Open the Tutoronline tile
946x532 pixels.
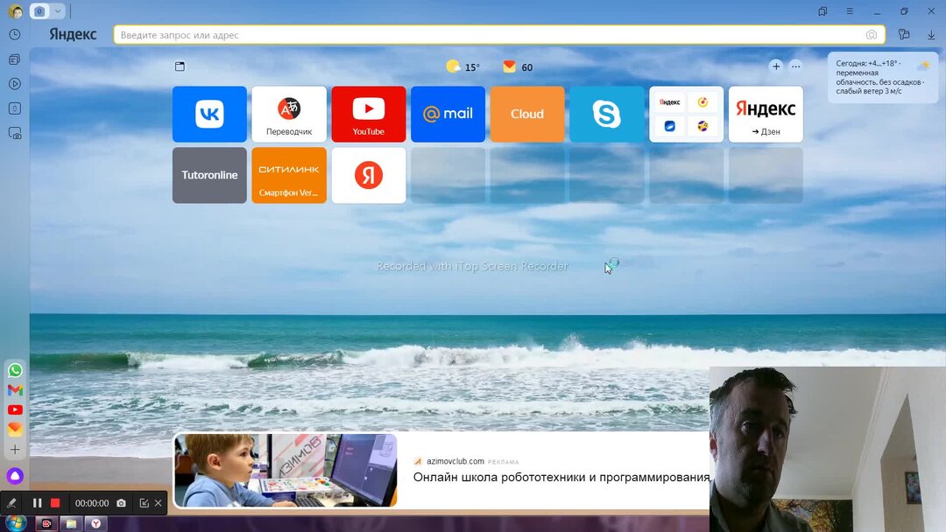(209, 175)
